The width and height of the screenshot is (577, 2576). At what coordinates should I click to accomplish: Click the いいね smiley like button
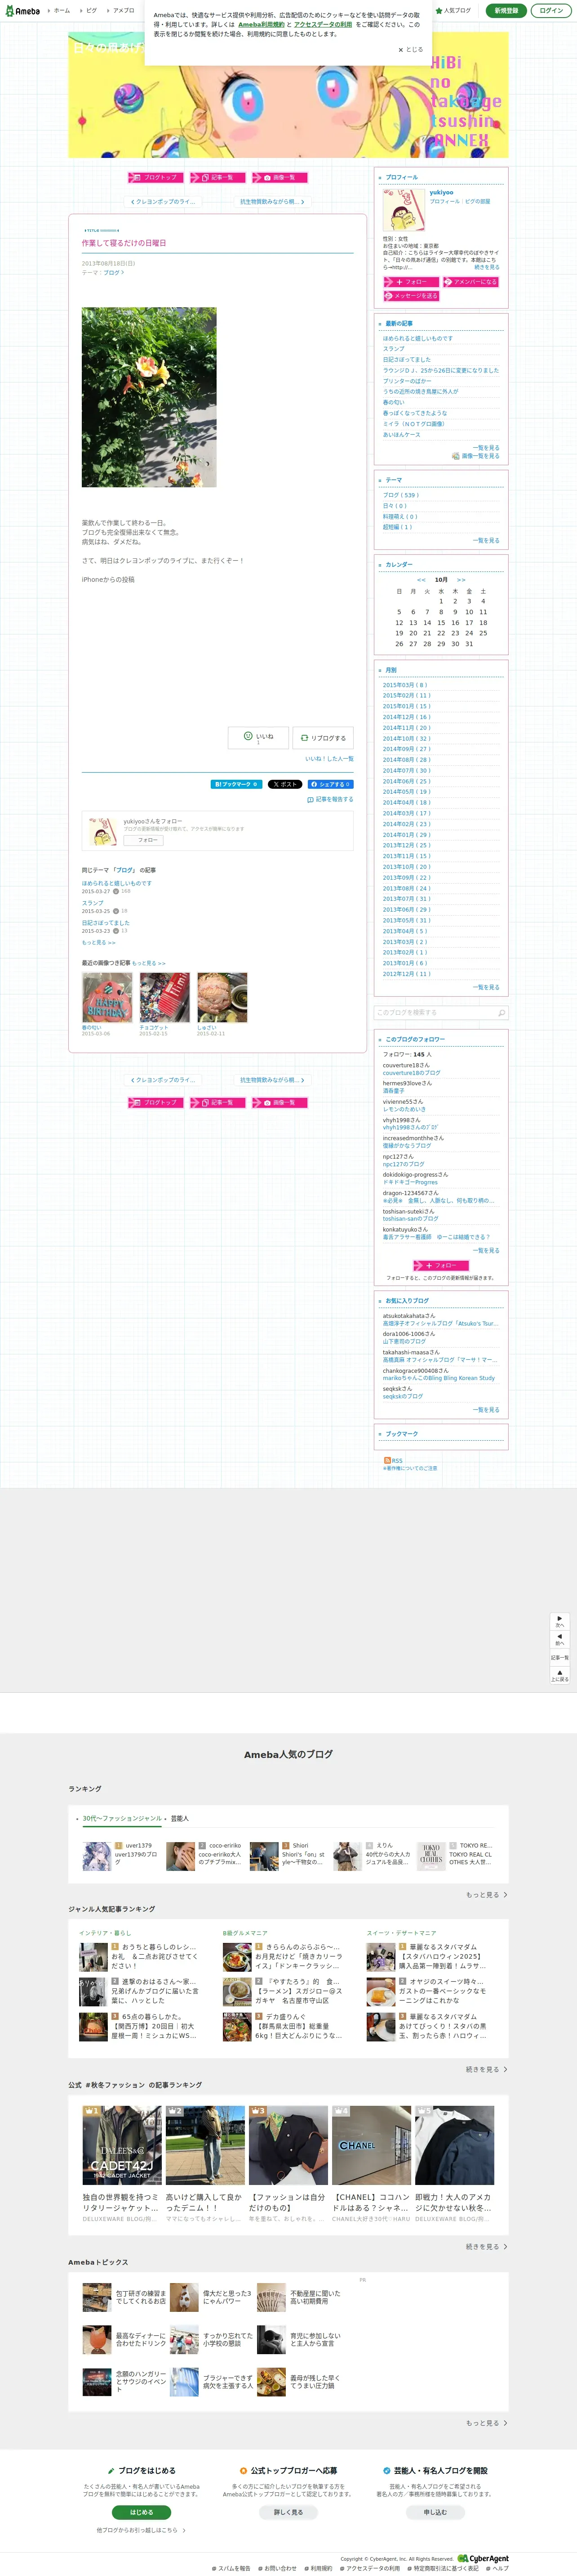257,737
